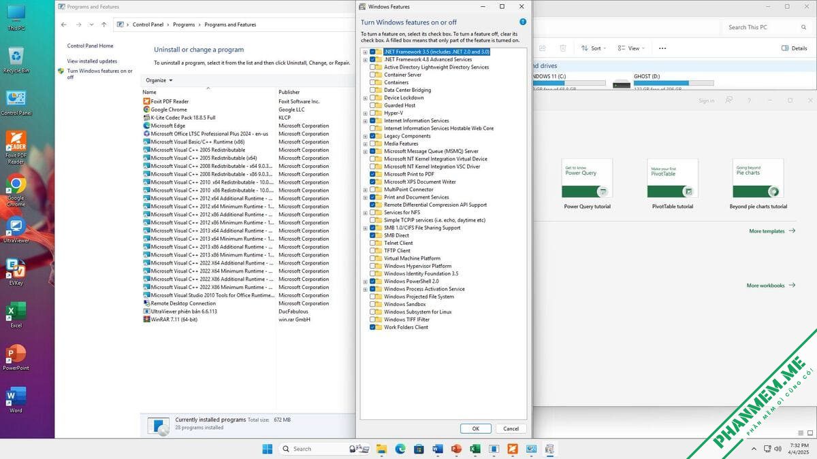Open EVKey desktop shortcut
Screen dimensions: 817x459
(x=16, y=272)
